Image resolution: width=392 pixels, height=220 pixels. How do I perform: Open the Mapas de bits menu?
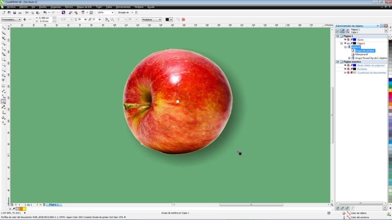[x=84, y=7]
